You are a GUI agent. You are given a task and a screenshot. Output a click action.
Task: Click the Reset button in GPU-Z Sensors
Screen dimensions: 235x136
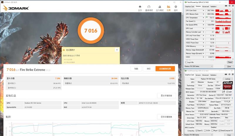click(230, 62)
